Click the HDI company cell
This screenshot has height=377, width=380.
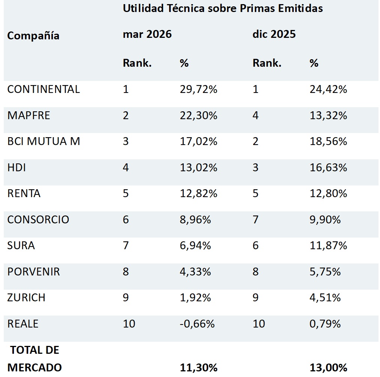[17, 168]
